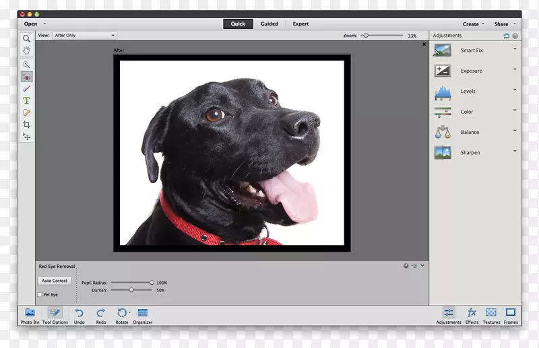Select the Quick Selection tool
539x348 pixels.
click(26, 64)
